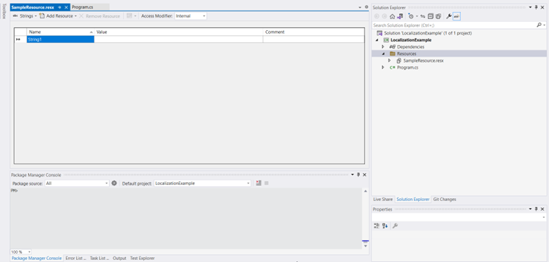Expand the SampleResource.resx node
Viewport: 549px width, 262px height.
(x=389, y=60)
